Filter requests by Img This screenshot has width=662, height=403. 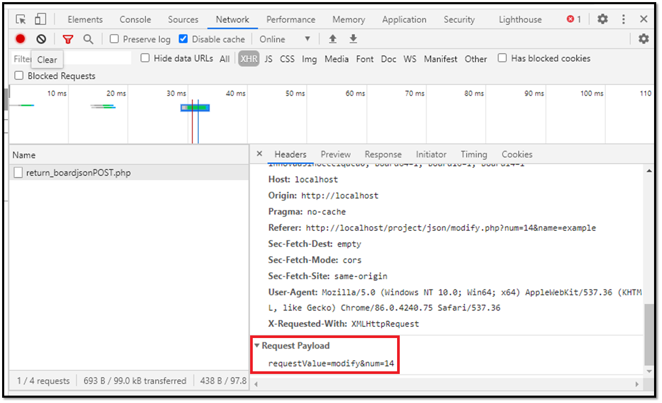click(309, 59)
